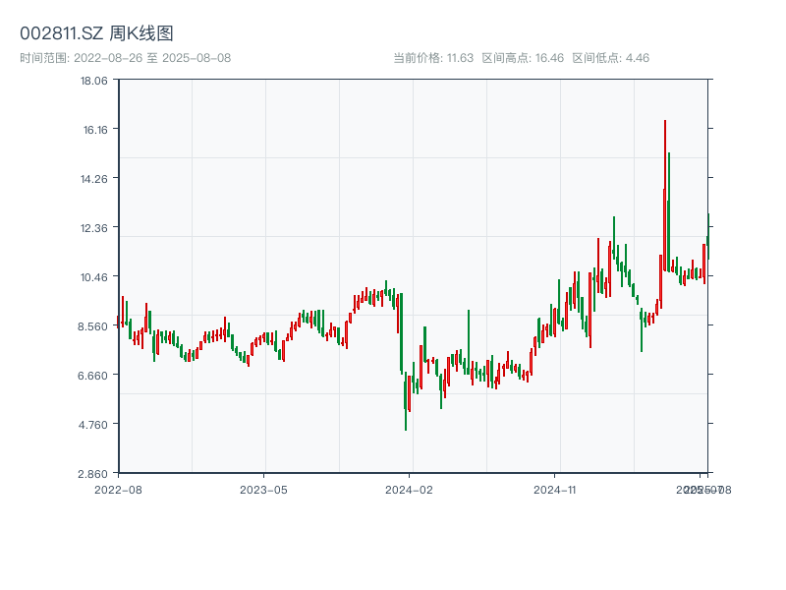This screenshot has height=590, width=786.
Task: Click the period low label 区间低点: 4.46
Action: pyautogui.click(x=610, y=58)
